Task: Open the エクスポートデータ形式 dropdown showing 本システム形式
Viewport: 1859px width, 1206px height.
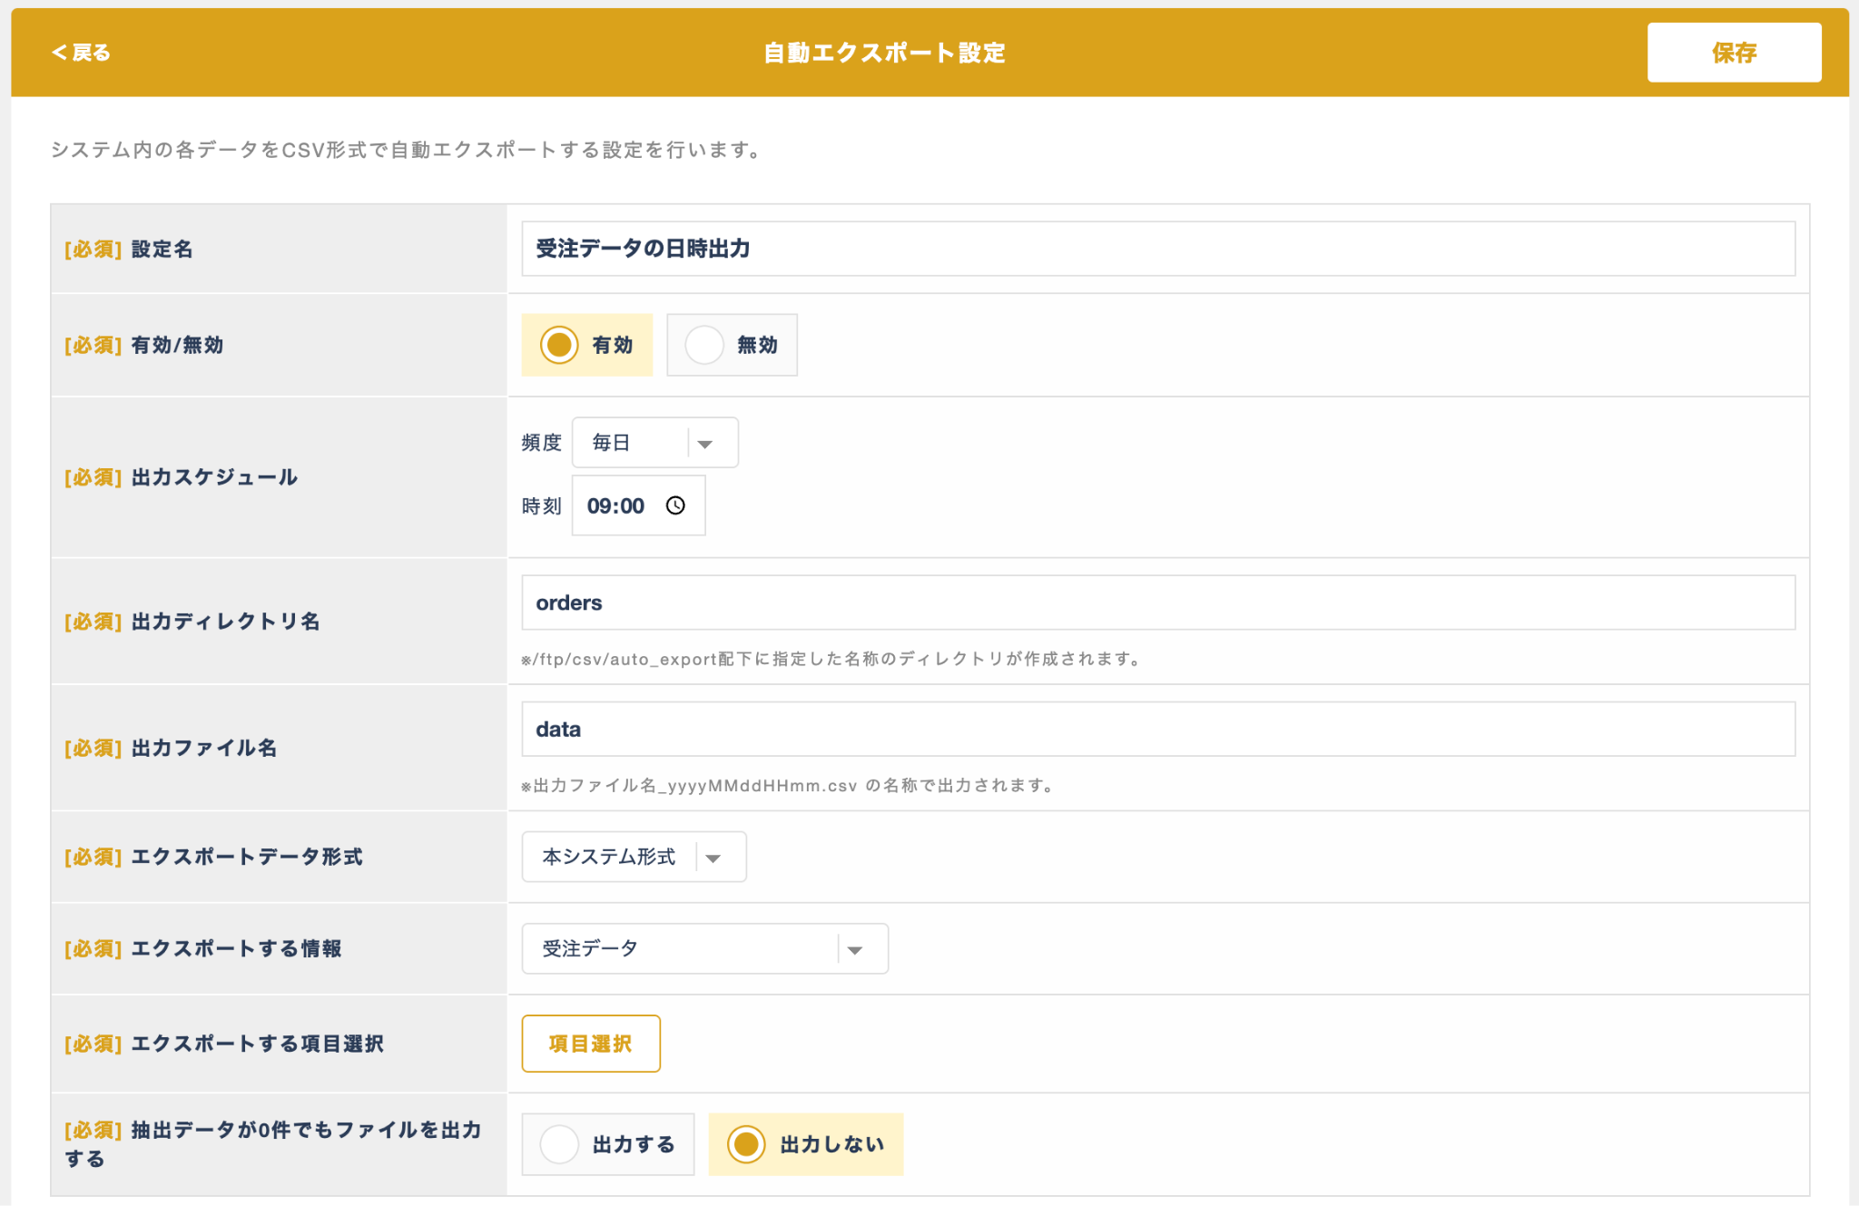Action: coord(634,857)
